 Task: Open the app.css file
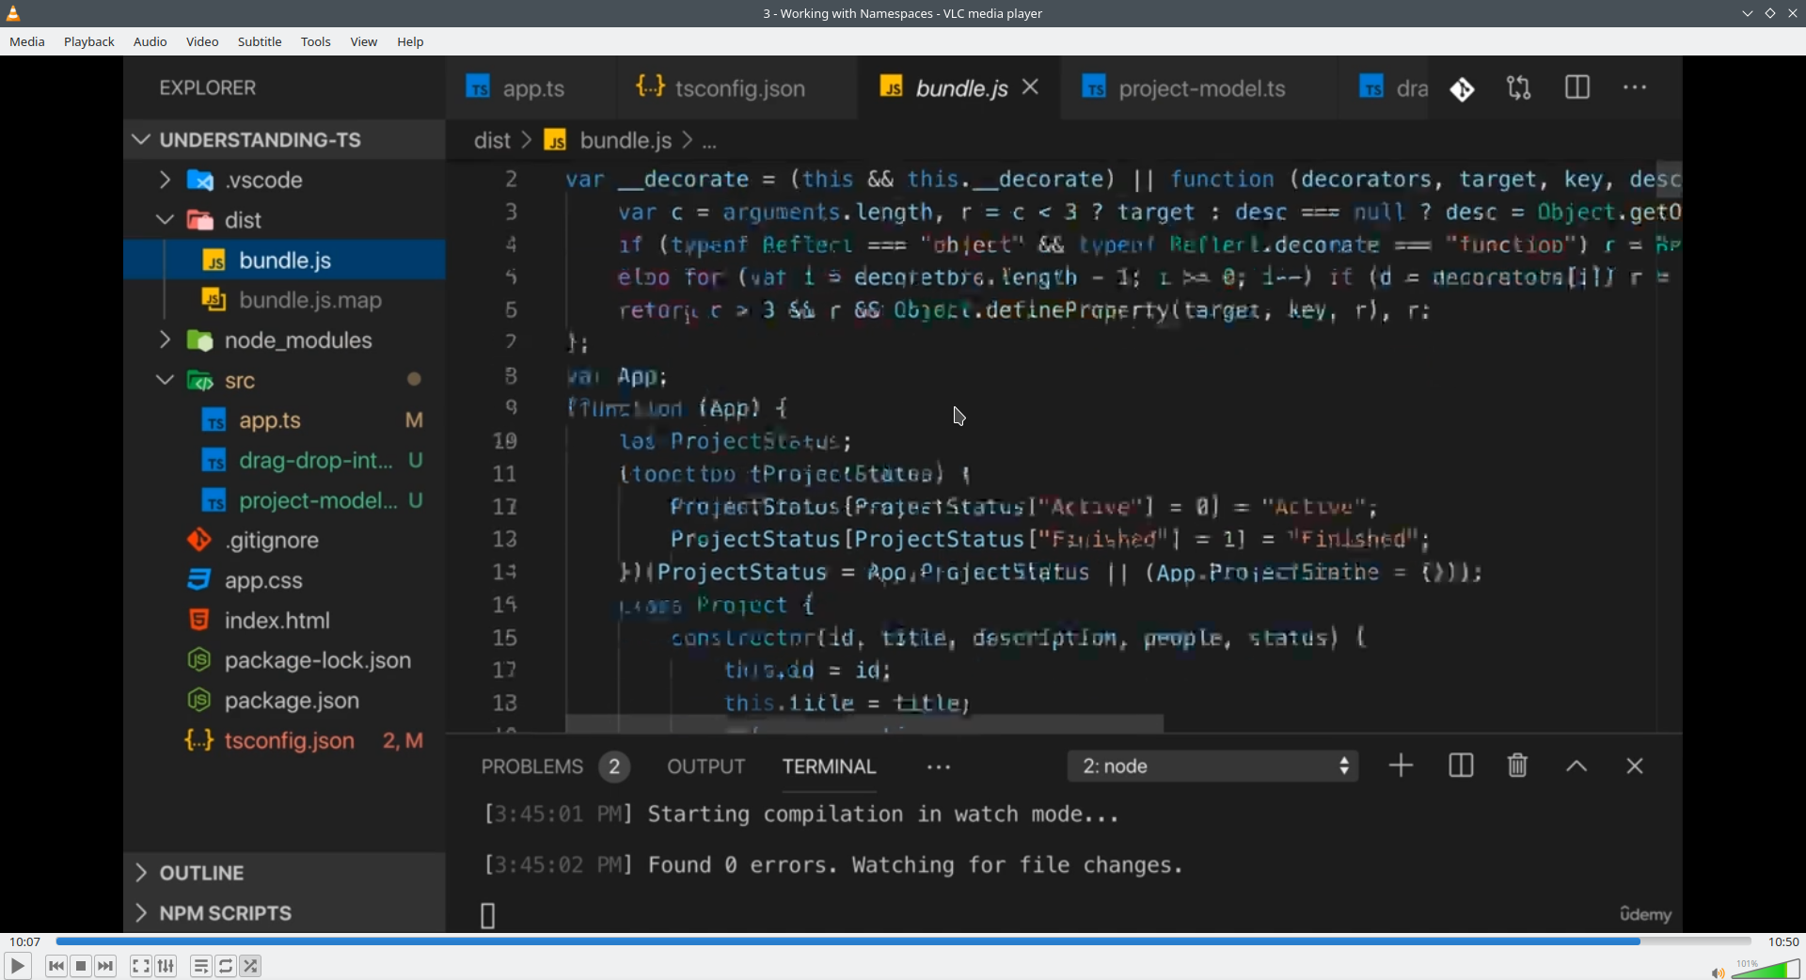[x=285, y=581]
